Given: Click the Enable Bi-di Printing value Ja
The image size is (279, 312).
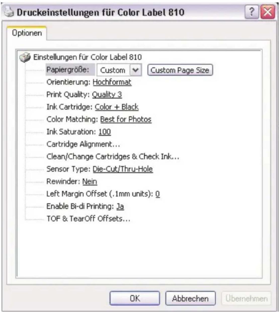Looking at the screenshot, I should point(120,206).
